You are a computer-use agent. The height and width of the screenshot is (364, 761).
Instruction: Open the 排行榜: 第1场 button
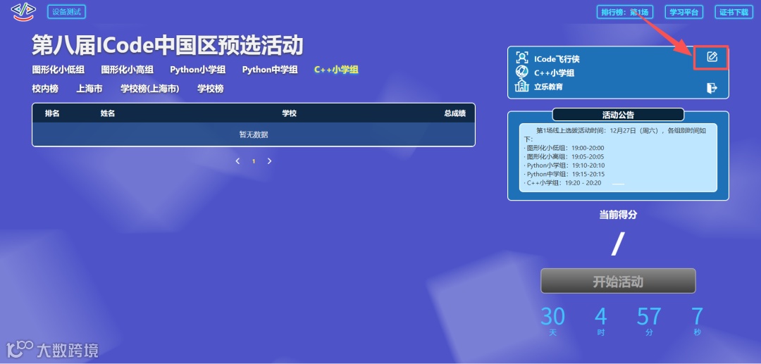[625, 12]
